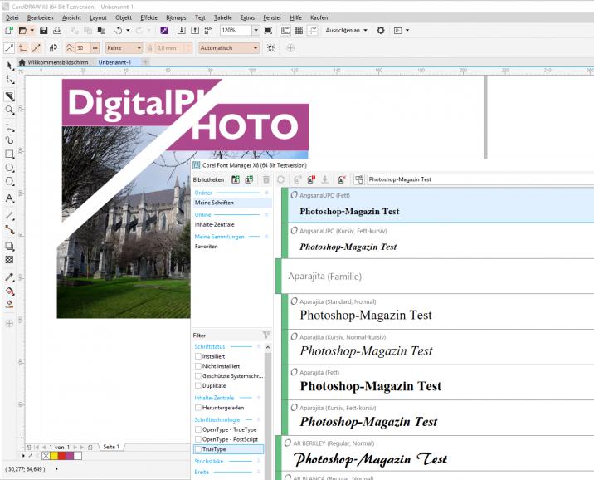Image resolution: width=594 pixels, height=480 pixels.
Task: Select the Color Eyedropper tool
Action: point(9,277)
